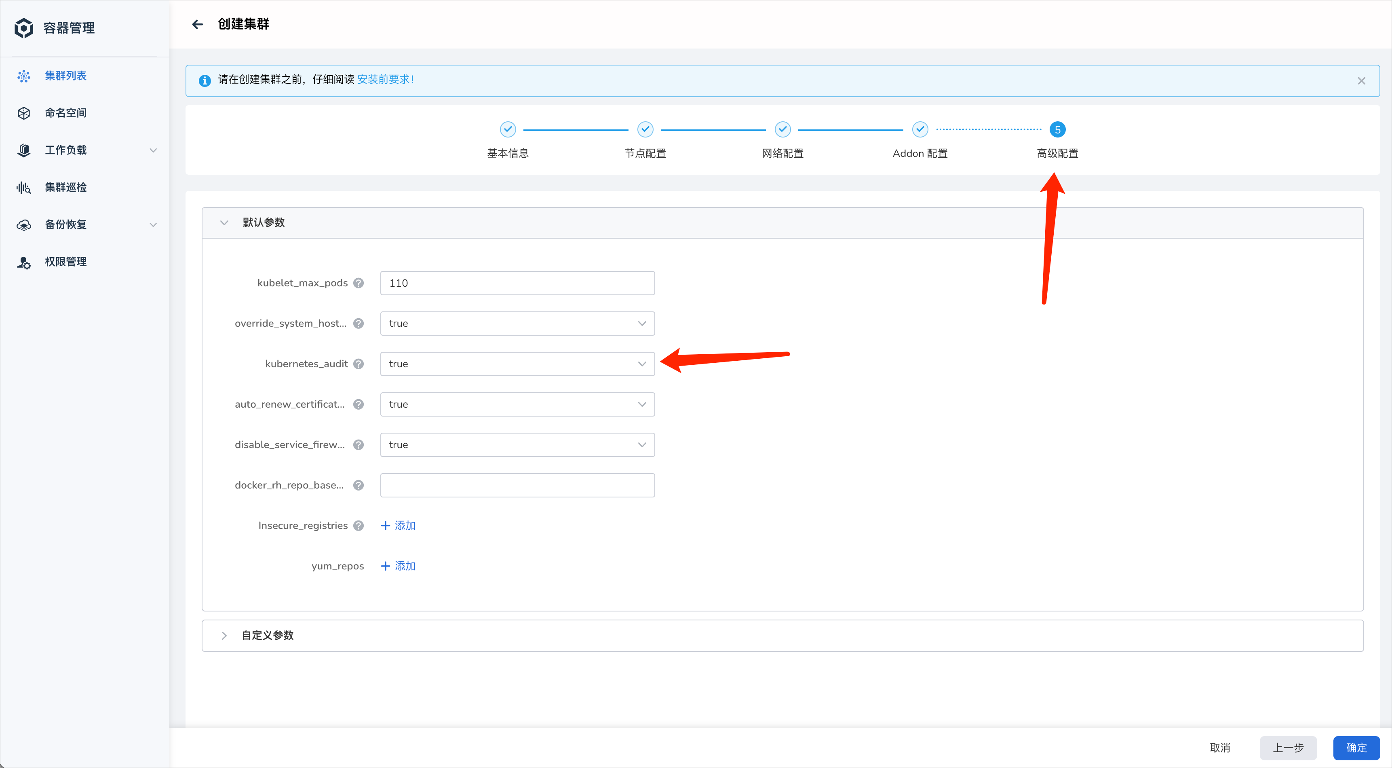Click the 基本信息 step label
The image size is (1392, 768).
pyautogui.click(x=507, y=154)
